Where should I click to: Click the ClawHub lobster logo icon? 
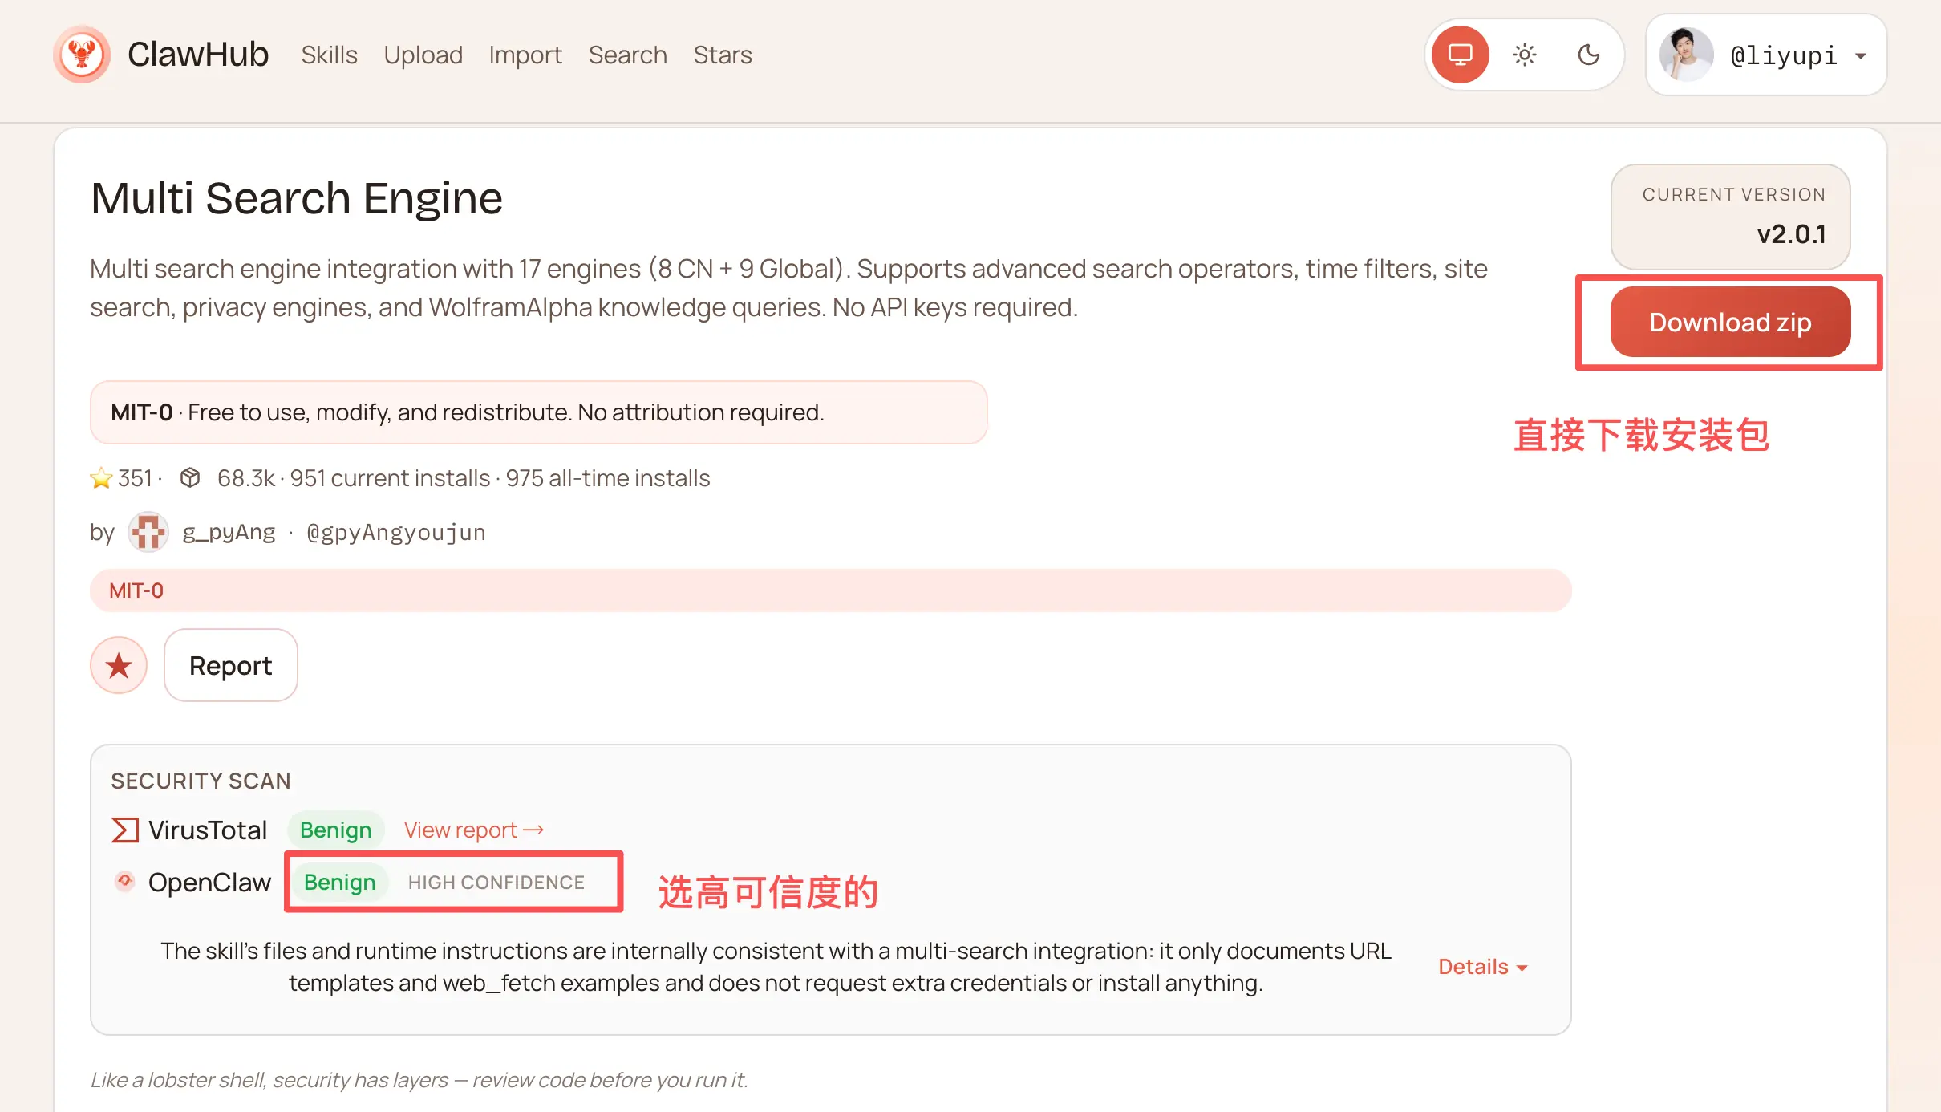(82, 55)
